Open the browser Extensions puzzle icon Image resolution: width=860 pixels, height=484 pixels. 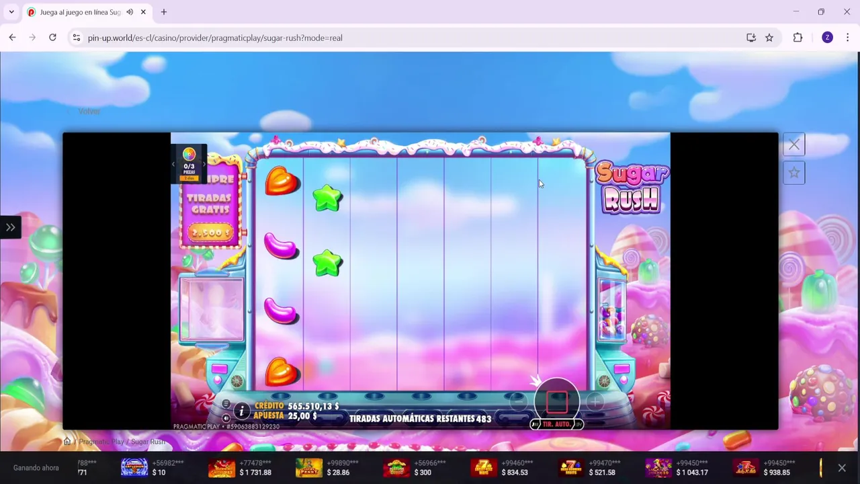(798, 38)
